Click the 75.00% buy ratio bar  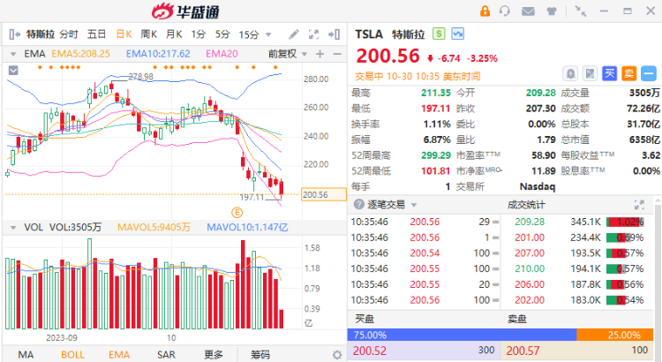click(462, 335)
